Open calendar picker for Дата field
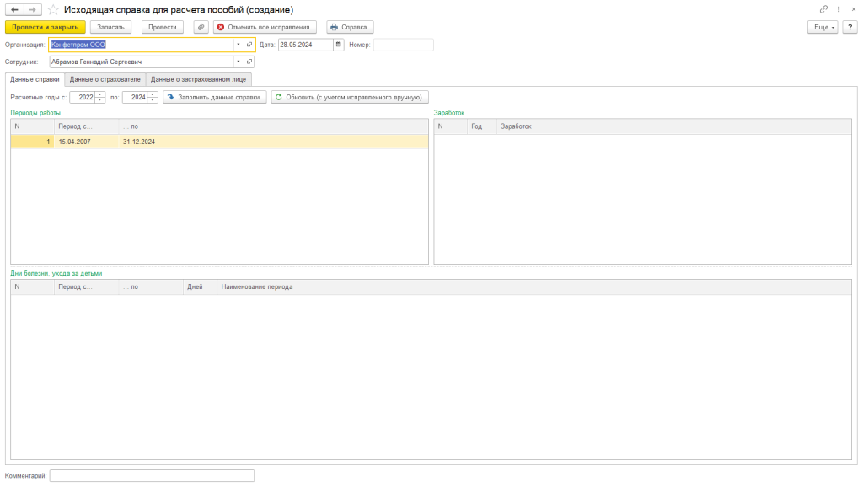This screenshot has height=487, width=863. coord(339,45)
